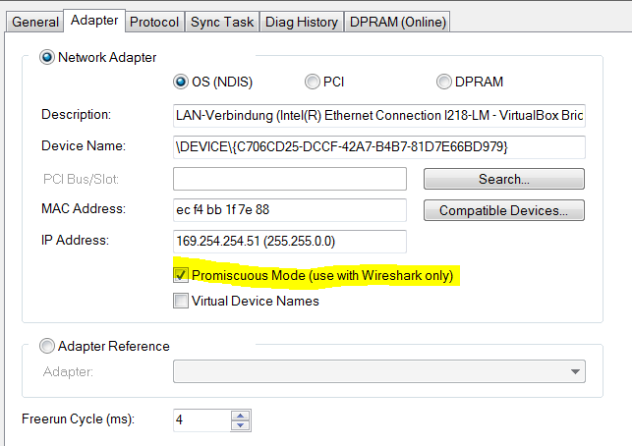Choose the OS (NDIS) option
The width and height of the screenshot is (632, 446).
click(181, 82)
